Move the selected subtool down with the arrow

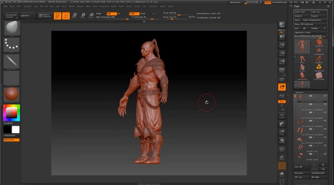(x=323, y=165)
